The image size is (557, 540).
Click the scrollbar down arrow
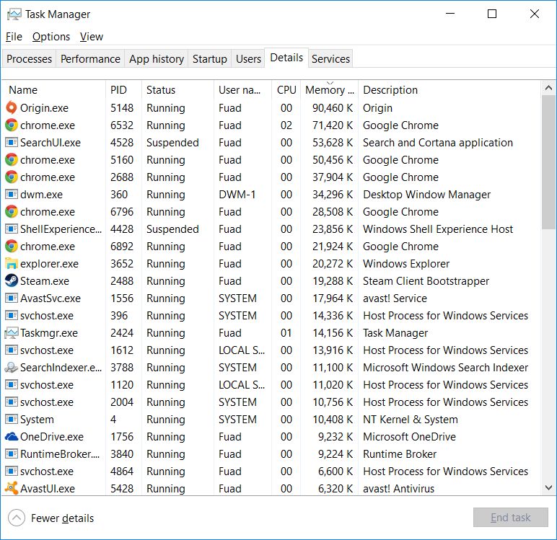[x=548, y=488]
